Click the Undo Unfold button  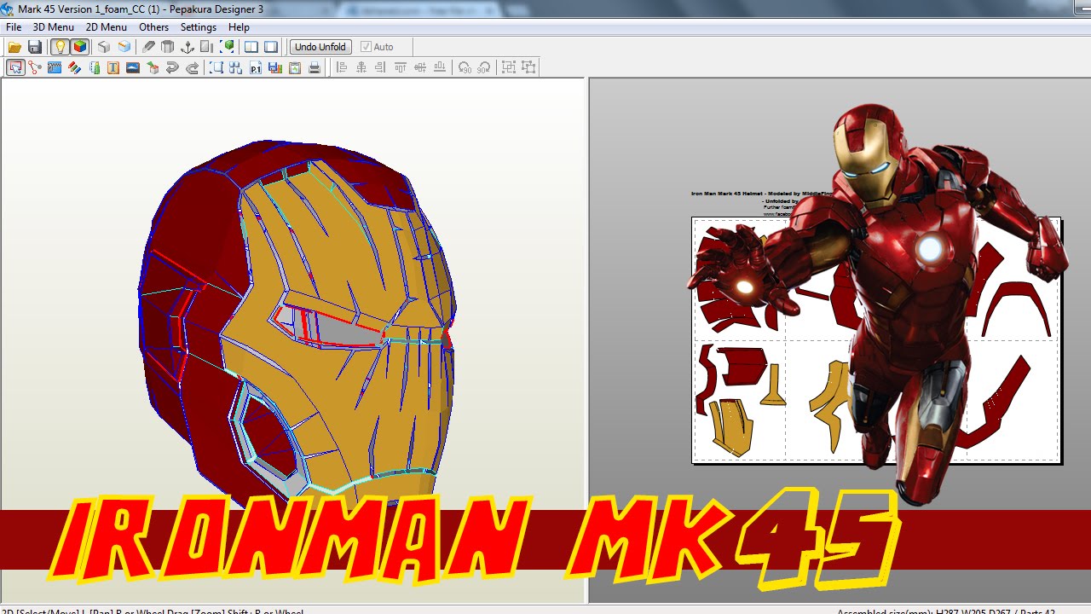pyautogui.click(x=320, y=47)
